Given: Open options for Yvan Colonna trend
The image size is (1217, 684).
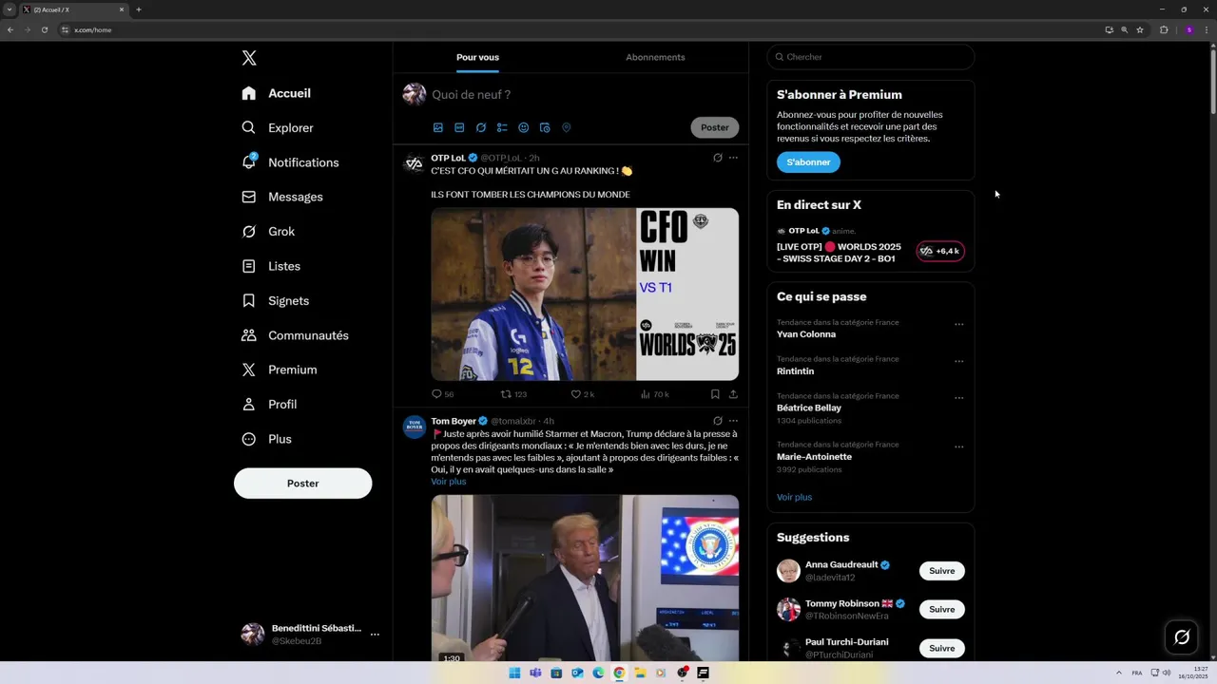Looking at the screenshot, I should tap(958, 324).
